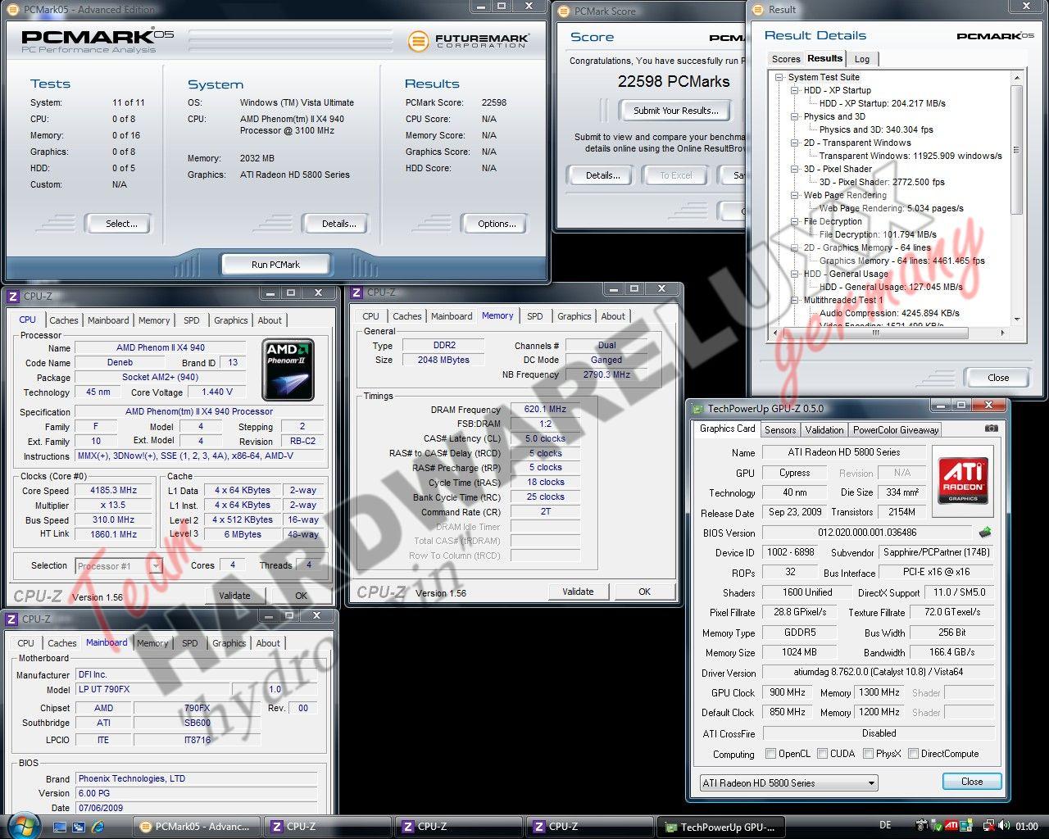Image resolution: width=1049 pixels, height=839 pixels.
Task: Select Transparent Windows result row
Action: pyautogui.click(x=910, y=156)
